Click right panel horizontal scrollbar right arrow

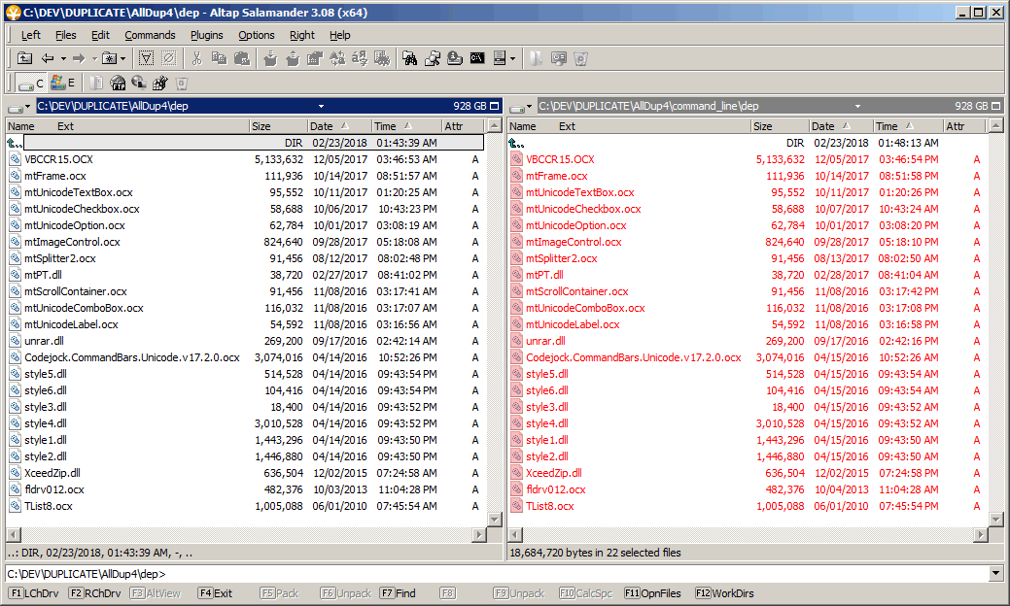981,534
